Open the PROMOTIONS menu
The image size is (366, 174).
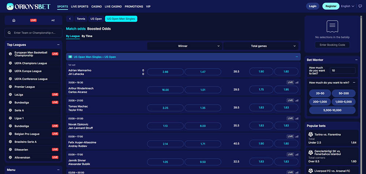click(134, 7)
